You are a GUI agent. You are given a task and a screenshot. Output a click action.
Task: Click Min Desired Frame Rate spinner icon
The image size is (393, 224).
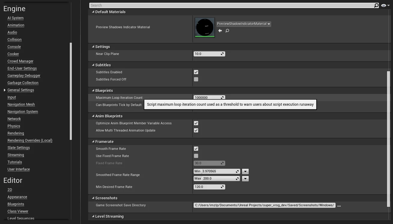pos(222,187)
